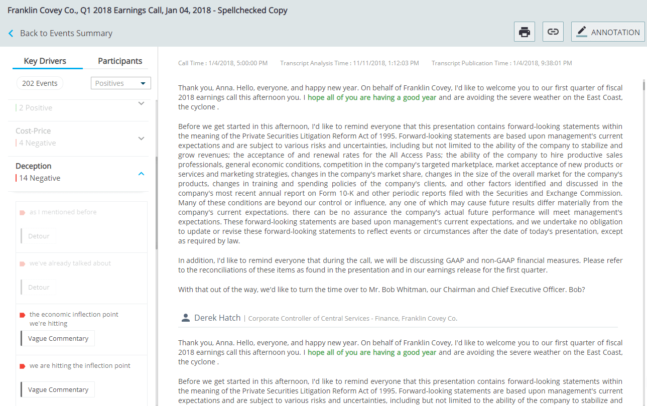Viewport: 647px width, 406px height.
Task: Click red tag beside 'we are hitting the inflection point'
Action: pos(22,366)
